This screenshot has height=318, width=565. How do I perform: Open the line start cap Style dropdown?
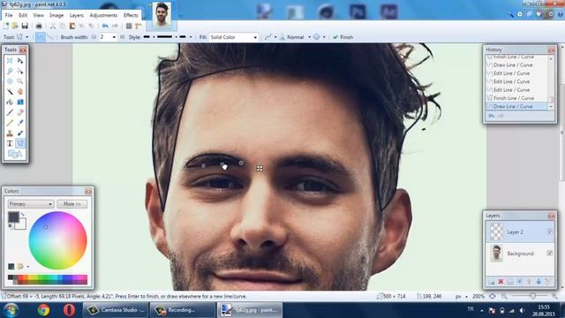(x=149, y=37)
